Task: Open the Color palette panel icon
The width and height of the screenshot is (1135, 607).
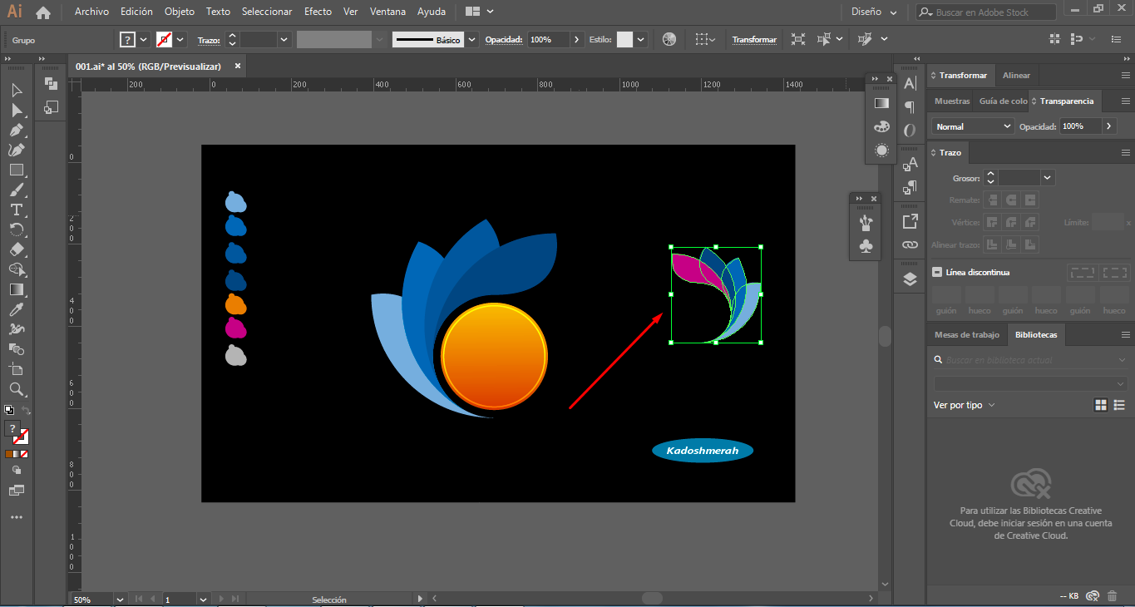Action: [881, 126]
